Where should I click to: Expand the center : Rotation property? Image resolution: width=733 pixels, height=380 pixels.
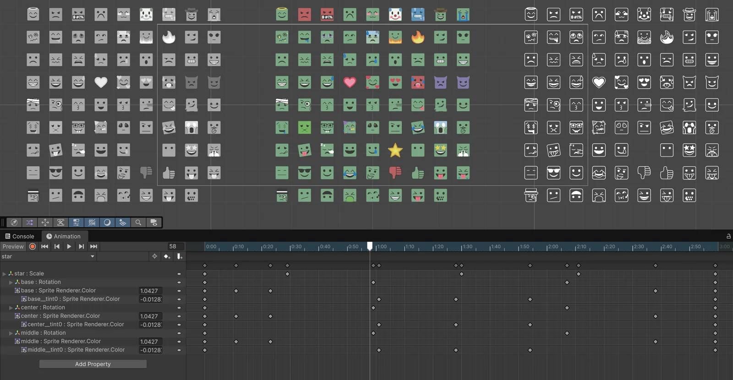click(x=11, y=308)
